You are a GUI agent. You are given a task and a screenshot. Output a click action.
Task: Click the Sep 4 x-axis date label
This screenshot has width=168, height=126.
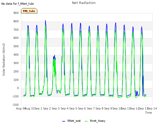(65, 108)
